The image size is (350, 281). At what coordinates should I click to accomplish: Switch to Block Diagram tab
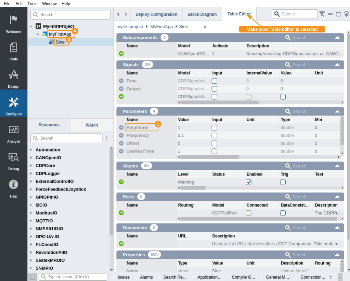pyautogui.click(x=202, y=14)
